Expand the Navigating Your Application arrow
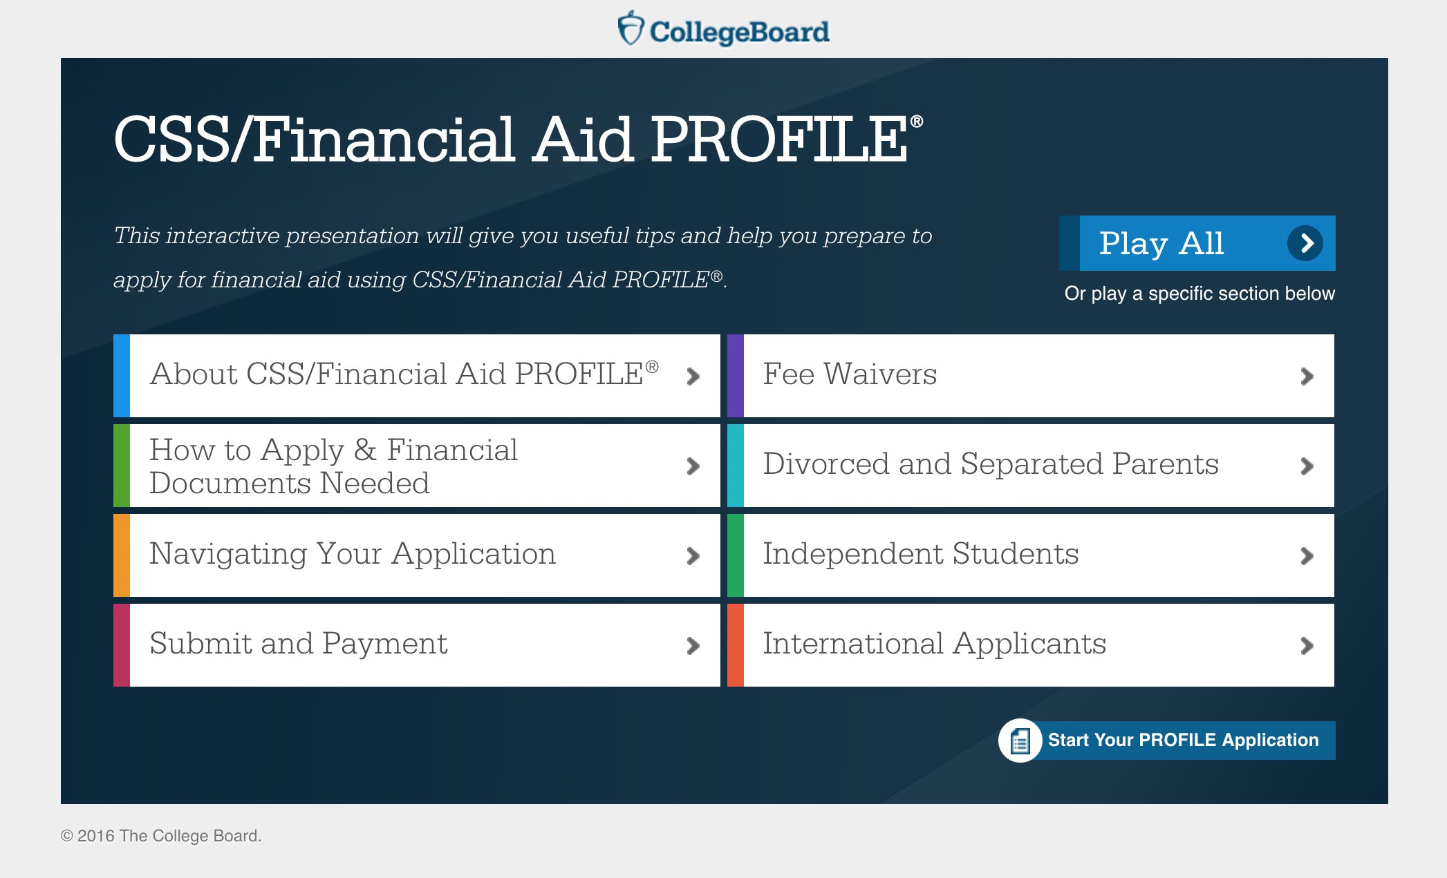The width and height of the screenshot is (1447, 878). pyautogui.click(x=693, y=556)
